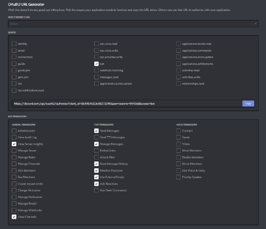
Task: Enable Use Slash Commands permission
Action: (x=97, y=190)
